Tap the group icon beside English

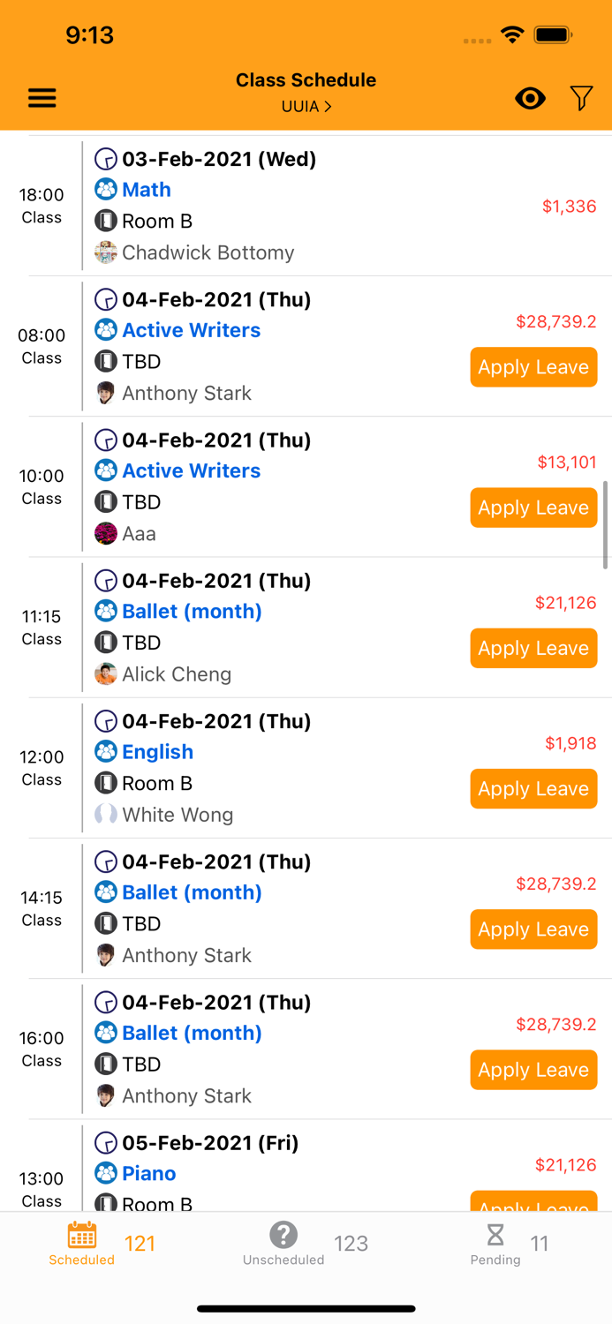tap(106, 752)
